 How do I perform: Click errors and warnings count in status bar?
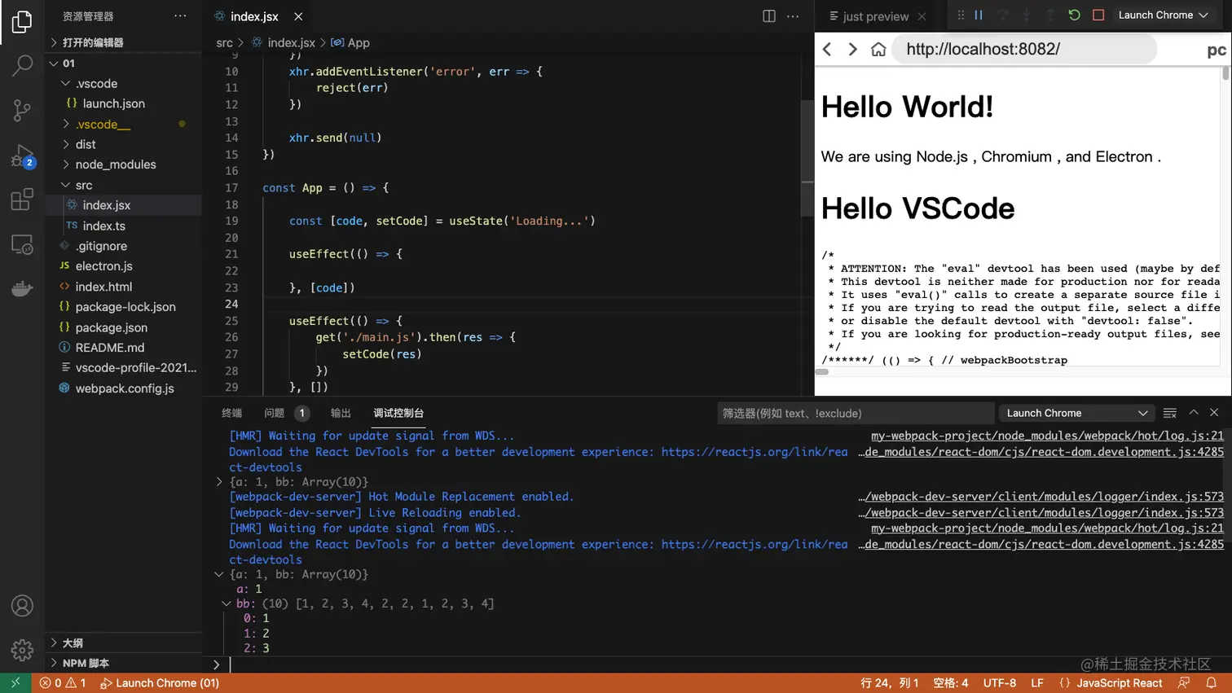(x=63, y=683)
